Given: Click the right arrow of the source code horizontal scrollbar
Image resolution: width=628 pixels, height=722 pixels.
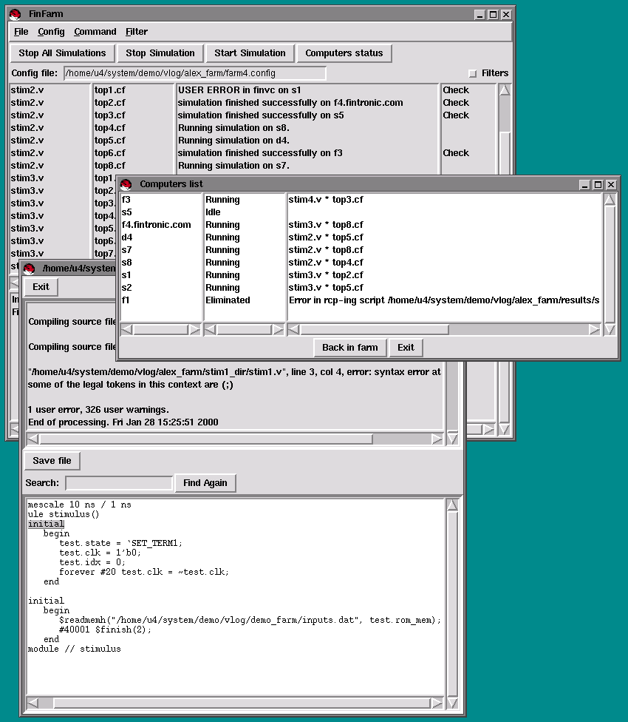Looking at the screenshot, I should click(437, 703).
